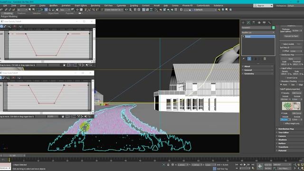Expand the General rollout

click(x=258, y=70)
